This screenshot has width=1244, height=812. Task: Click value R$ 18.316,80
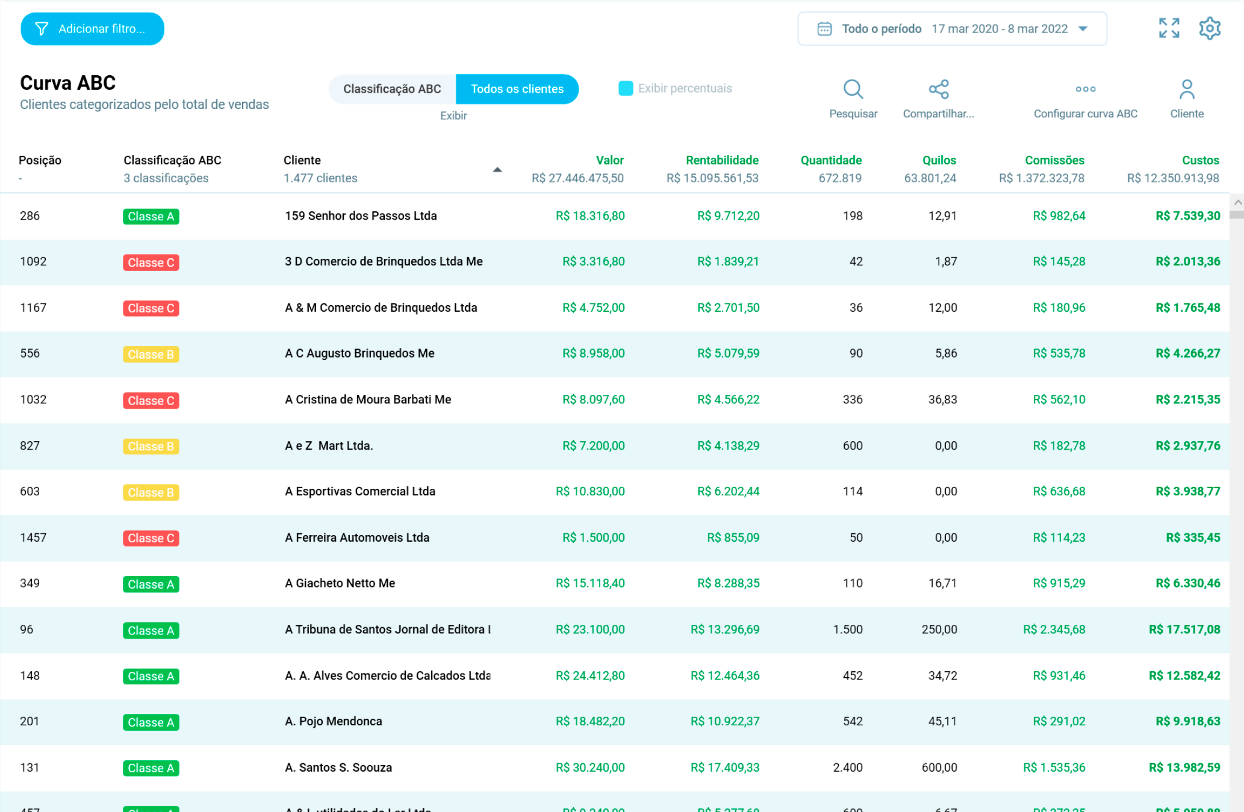pyautogui.click(x=590, y=215)
